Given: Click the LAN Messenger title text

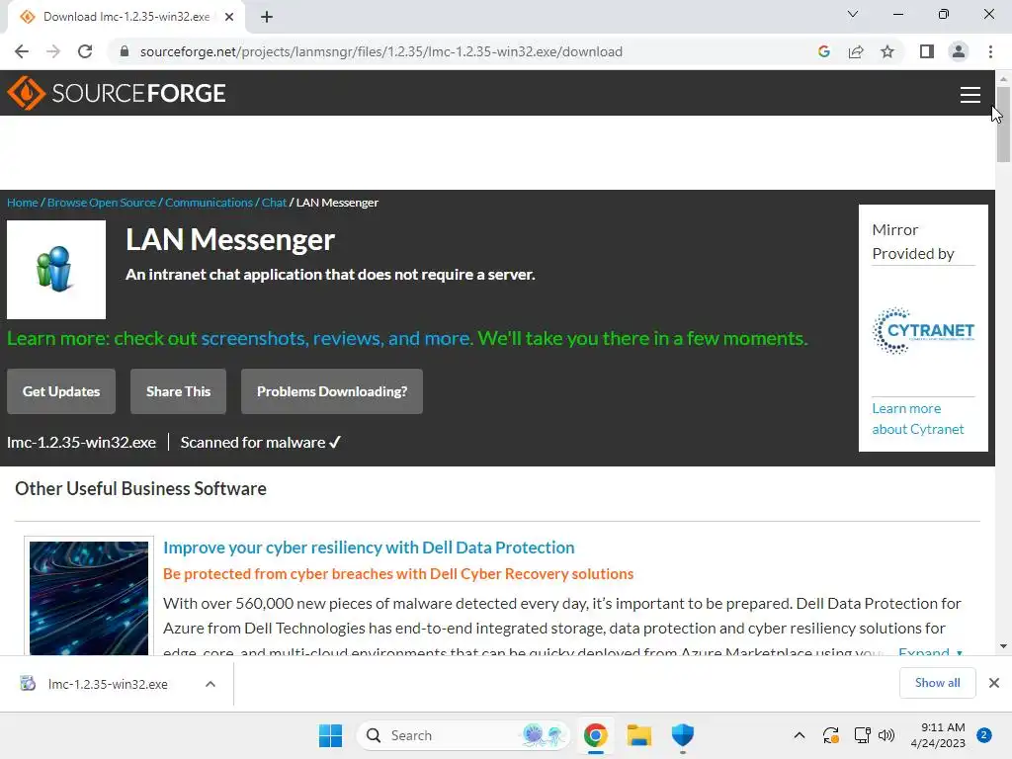Looking at the screenshot, I should (x=229, y=239).
